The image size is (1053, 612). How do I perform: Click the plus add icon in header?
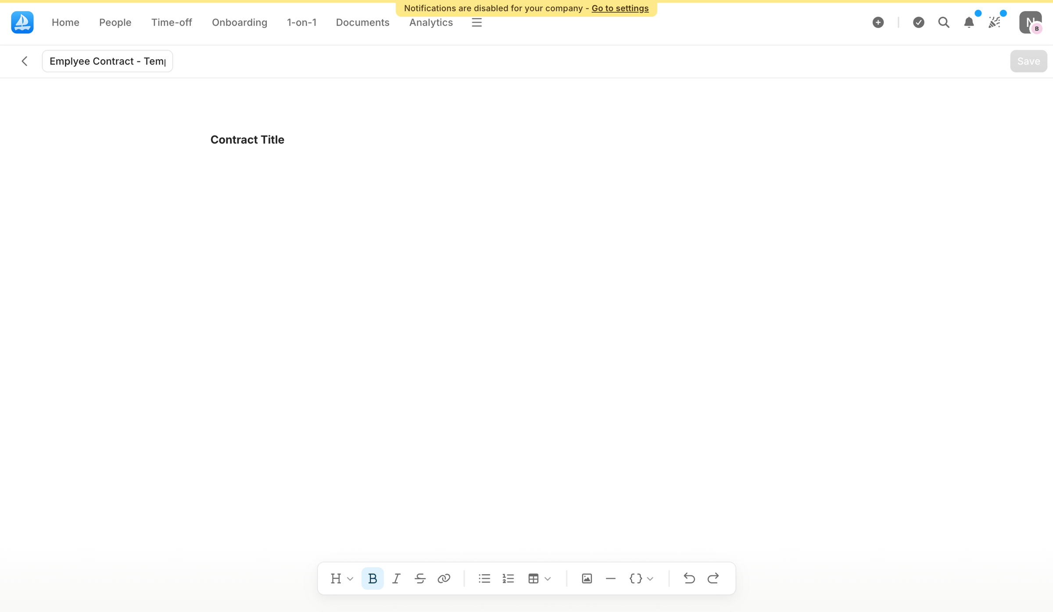point(878,22)
